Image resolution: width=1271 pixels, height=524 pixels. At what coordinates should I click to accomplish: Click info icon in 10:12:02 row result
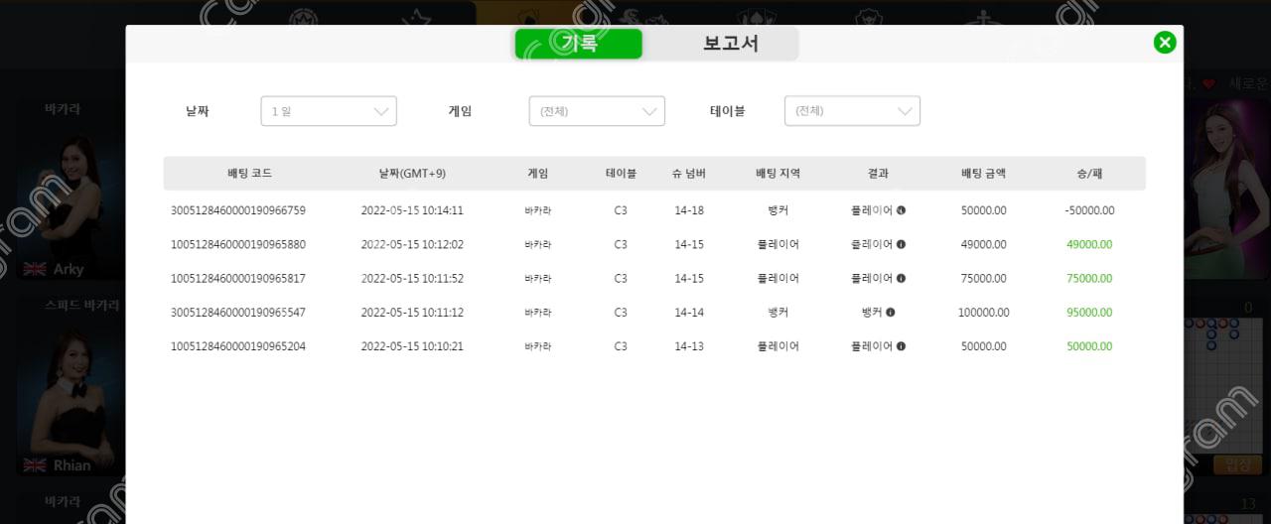tap(901, 244)
